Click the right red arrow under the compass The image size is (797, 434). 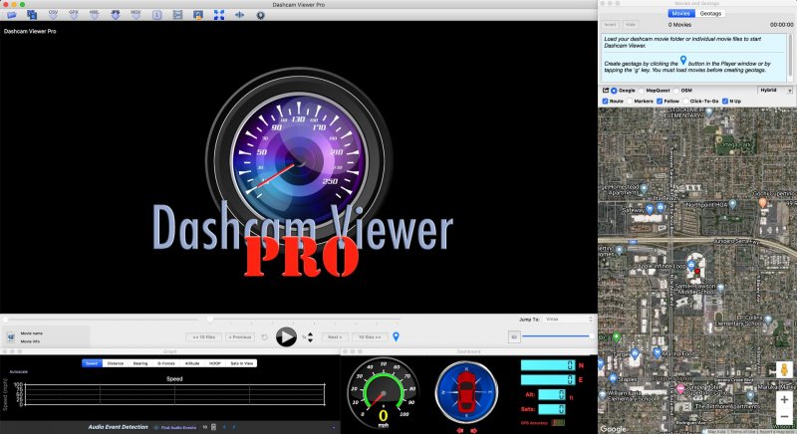(473, 430)
